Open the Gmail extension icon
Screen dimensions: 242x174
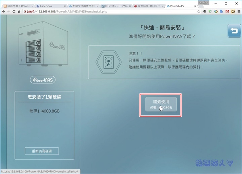[x=227, y=11]
